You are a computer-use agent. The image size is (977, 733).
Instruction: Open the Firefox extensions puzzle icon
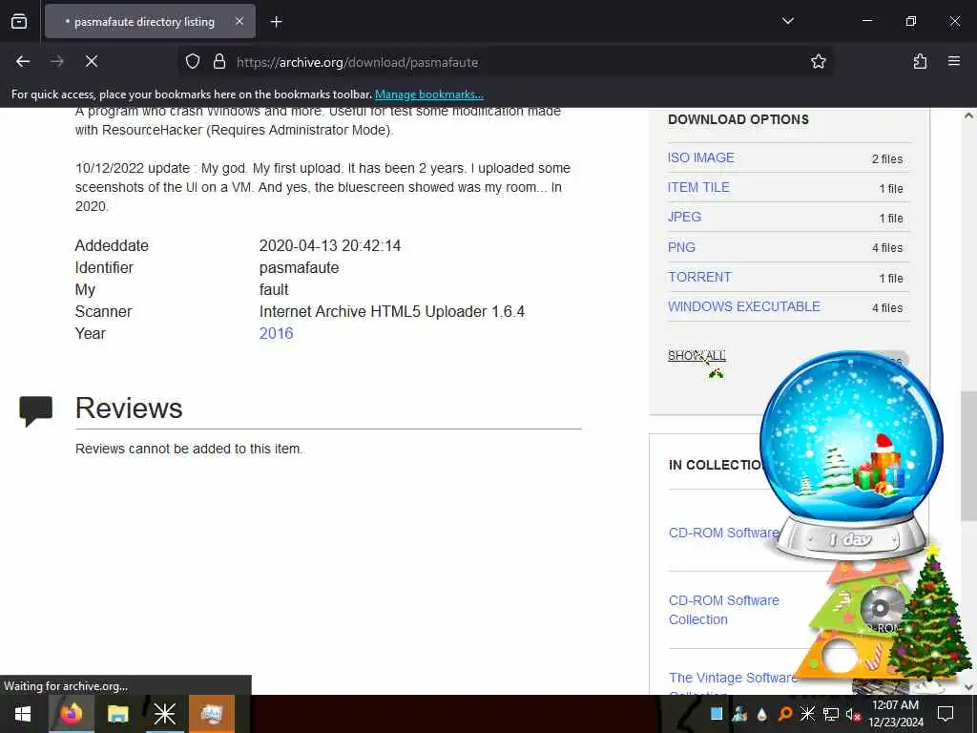tap(920, 62)
